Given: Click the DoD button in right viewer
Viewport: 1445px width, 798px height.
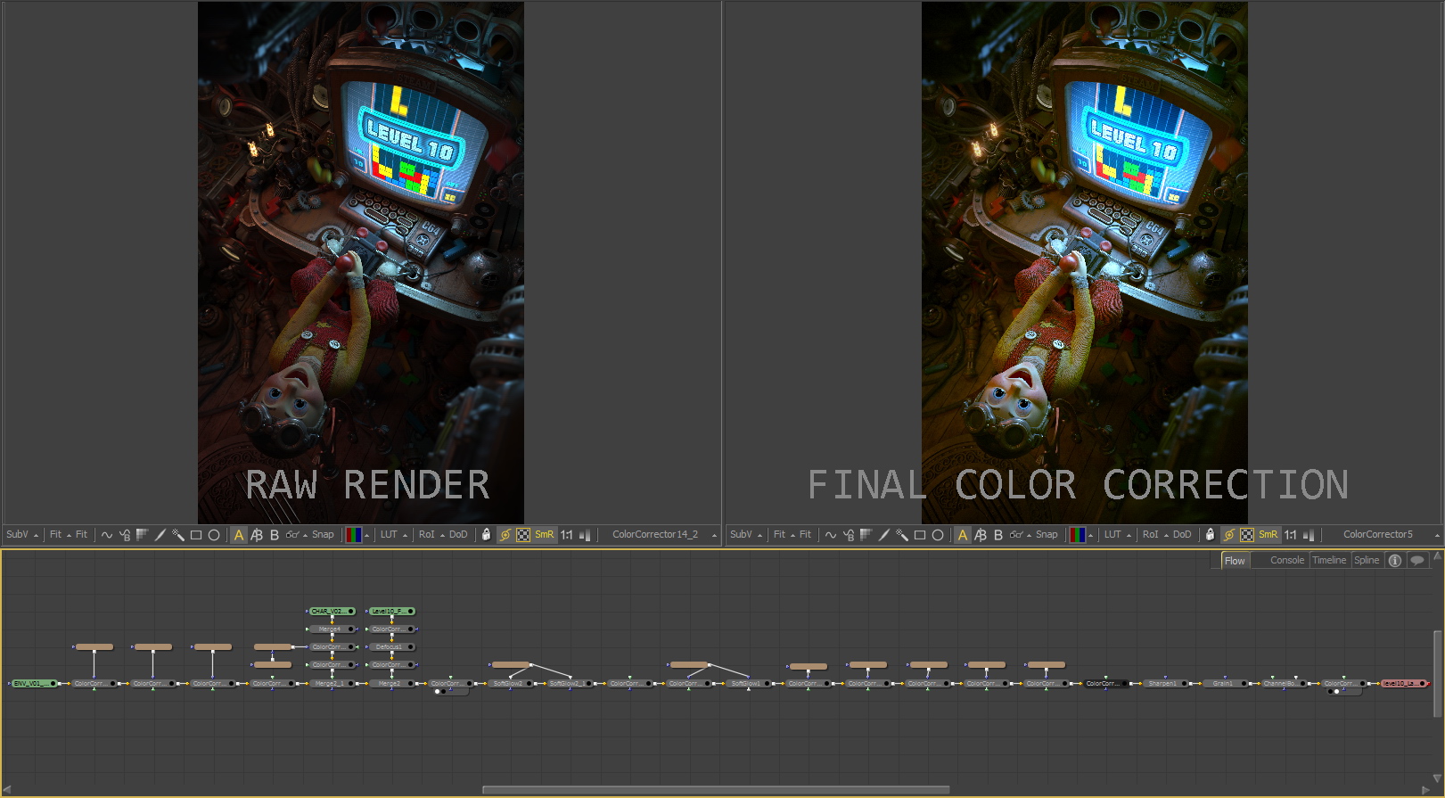Looking at the screenshot, I should coord(1182,535).
